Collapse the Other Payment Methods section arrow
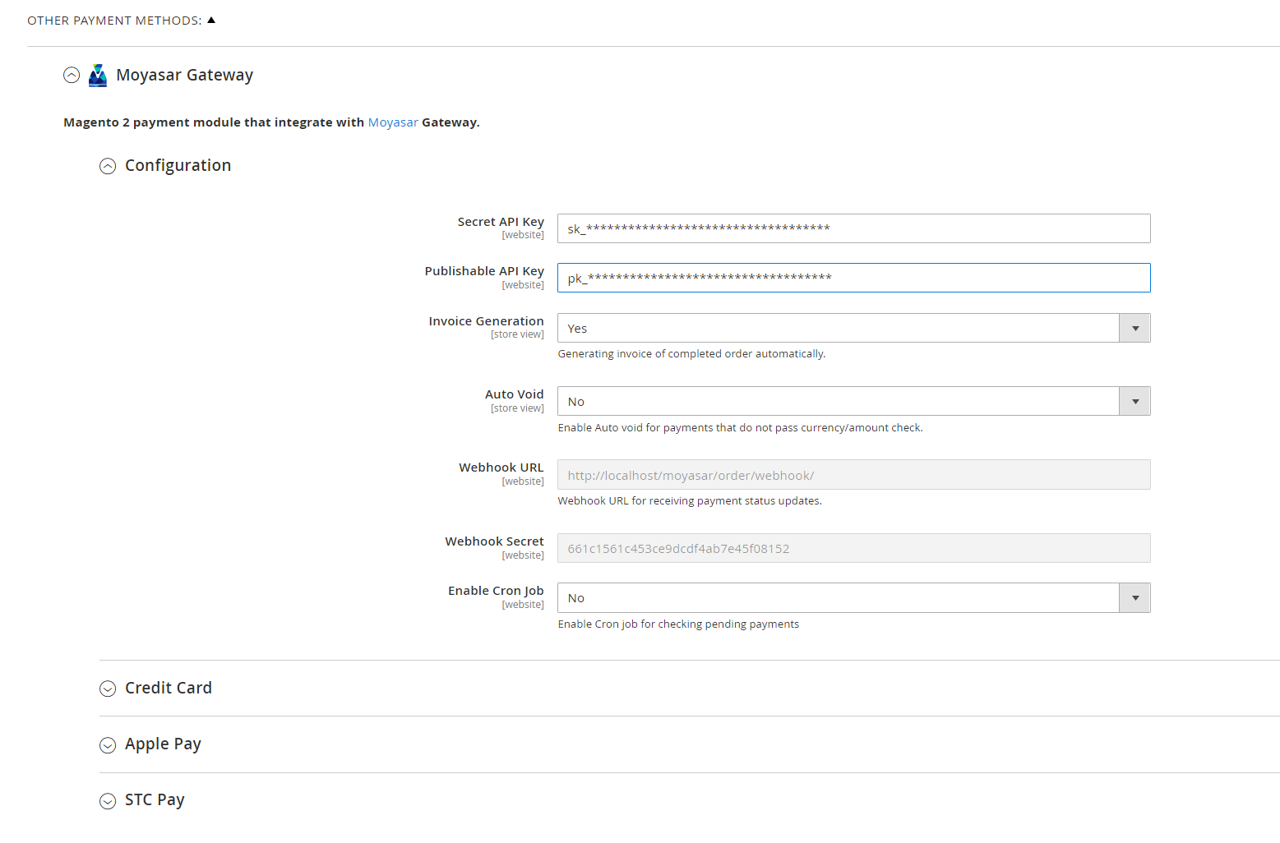This screenshot has height=843, width=1280. (x=211, y=20)
